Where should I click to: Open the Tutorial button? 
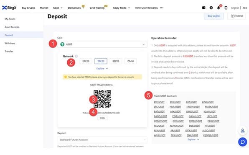coord(237,16)
